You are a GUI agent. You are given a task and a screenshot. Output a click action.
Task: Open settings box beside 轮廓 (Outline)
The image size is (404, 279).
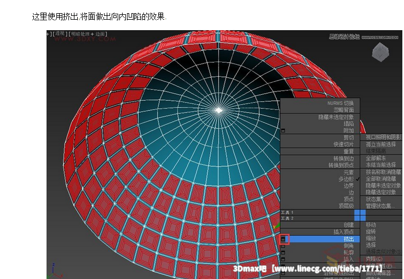tap(283, 253)
